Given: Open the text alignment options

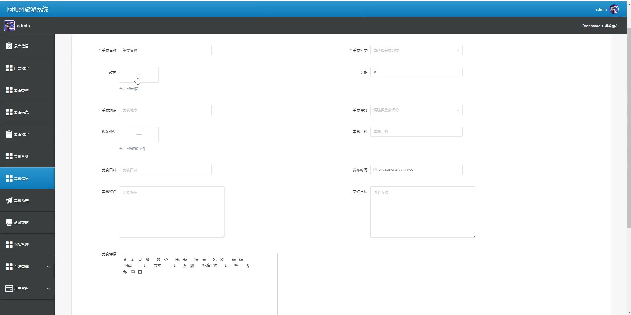Looking at the screenshot, I should 236,266.
